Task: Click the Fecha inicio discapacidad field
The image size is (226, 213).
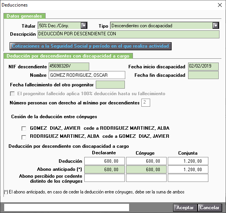Action: 203,66
